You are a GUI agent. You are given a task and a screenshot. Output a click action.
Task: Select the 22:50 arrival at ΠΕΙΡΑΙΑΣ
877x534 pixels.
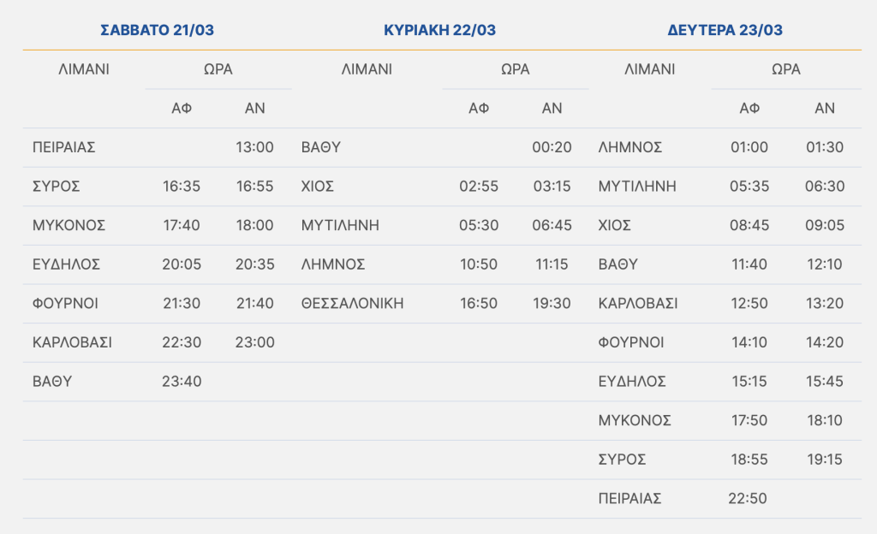click(x=749, y=498)
